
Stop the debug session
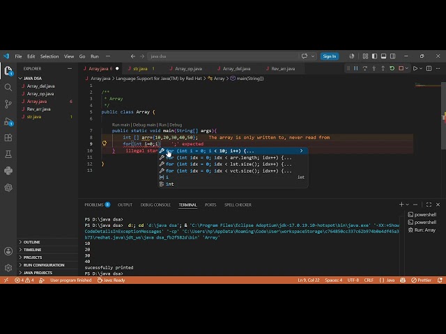tap(401, 68)
